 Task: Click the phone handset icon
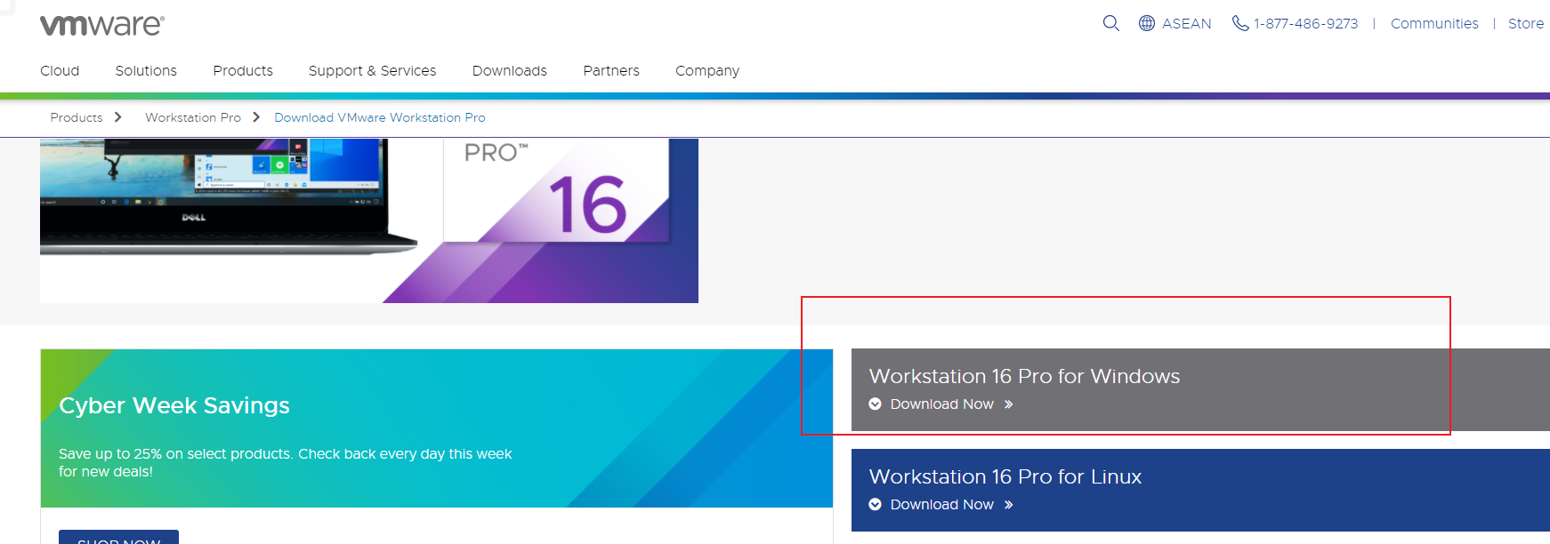coord(1240,23)
